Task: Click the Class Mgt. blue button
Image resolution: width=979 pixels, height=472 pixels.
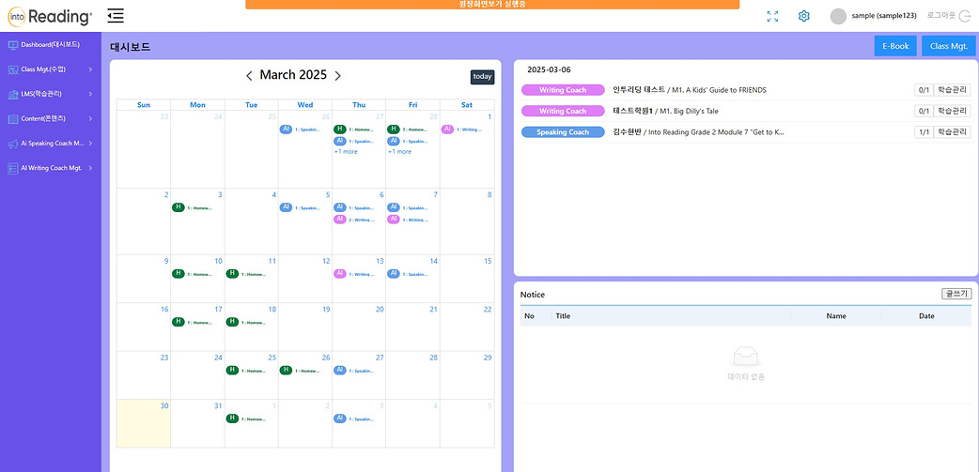Action: 948,46
